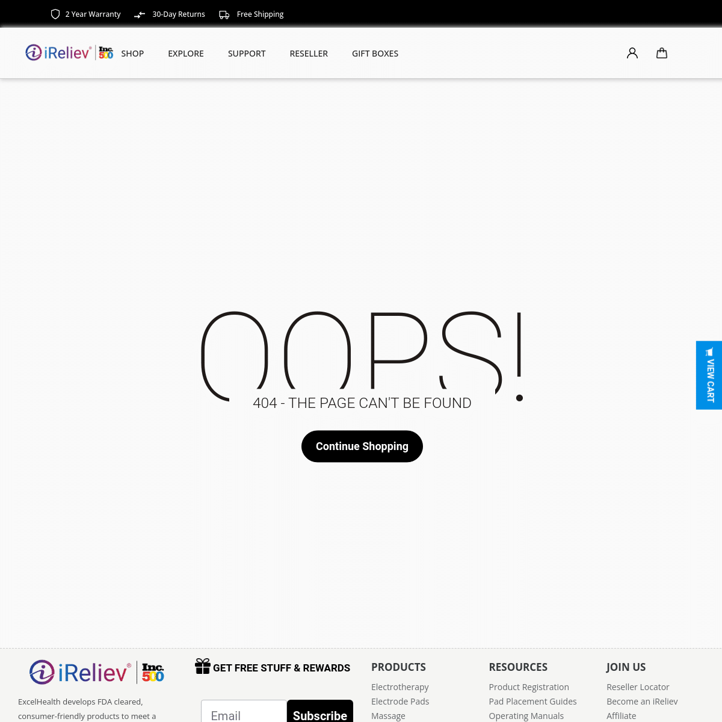Click the GET FREE STUFF & REWARDS heading
The width and height of the screenshot is (722, 722).
282,668
